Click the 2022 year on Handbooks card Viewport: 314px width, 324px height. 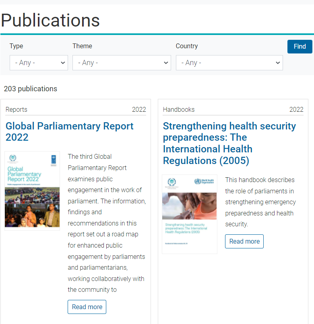click(296, 109)
